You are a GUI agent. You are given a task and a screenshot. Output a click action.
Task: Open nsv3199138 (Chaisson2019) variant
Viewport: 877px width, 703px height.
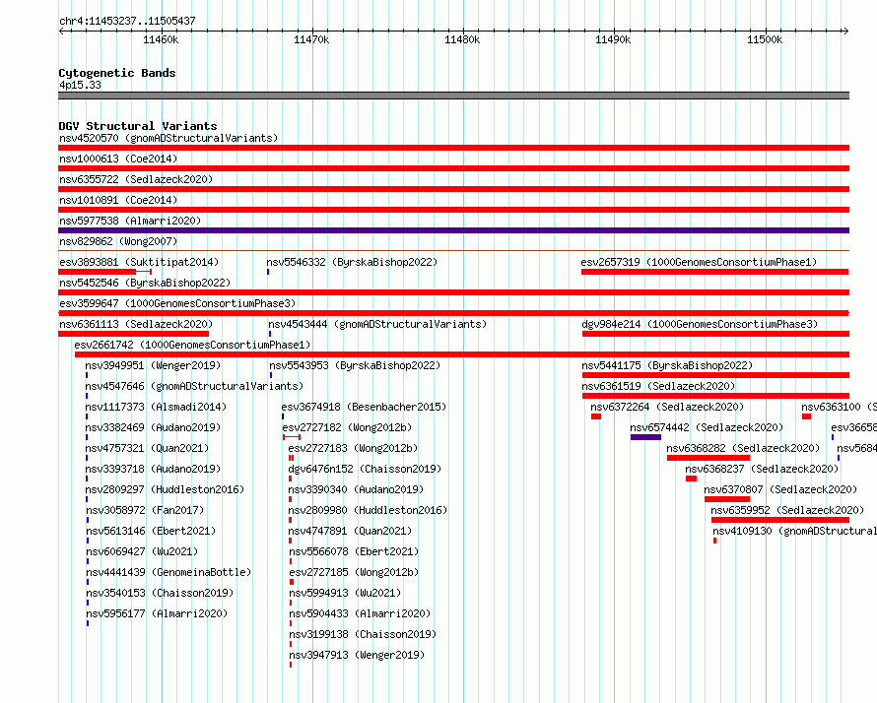pos(363,634)
